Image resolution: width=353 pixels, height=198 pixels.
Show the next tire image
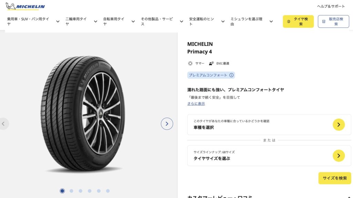(167, 124)
